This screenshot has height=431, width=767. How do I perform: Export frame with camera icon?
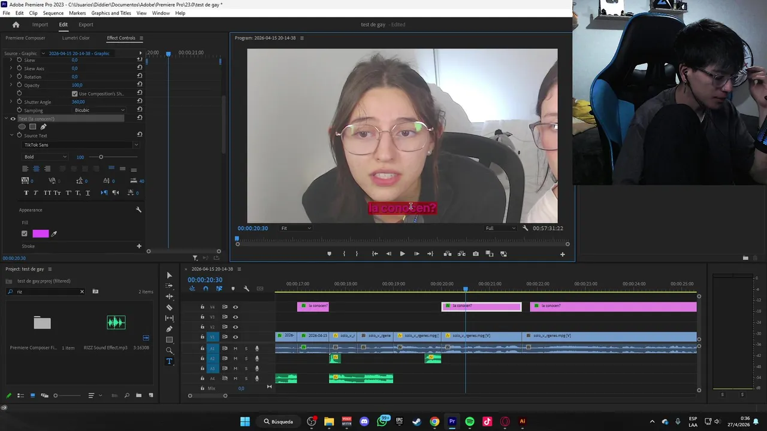tap(476, 254)
